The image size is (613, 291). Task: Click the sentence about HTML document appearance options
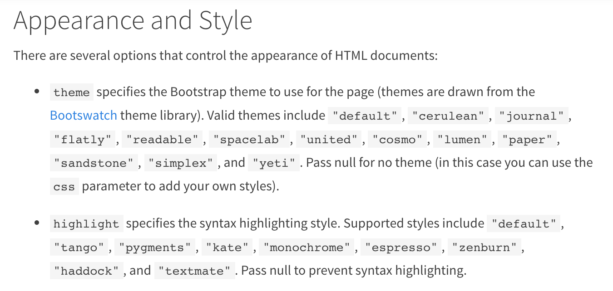coord(226,56)
